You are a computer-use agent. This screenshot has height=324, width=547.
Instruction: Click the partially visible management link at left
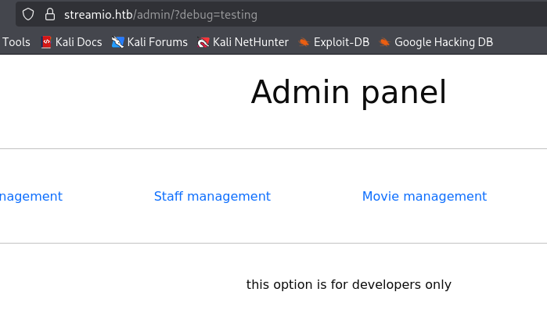pos(31,197)
